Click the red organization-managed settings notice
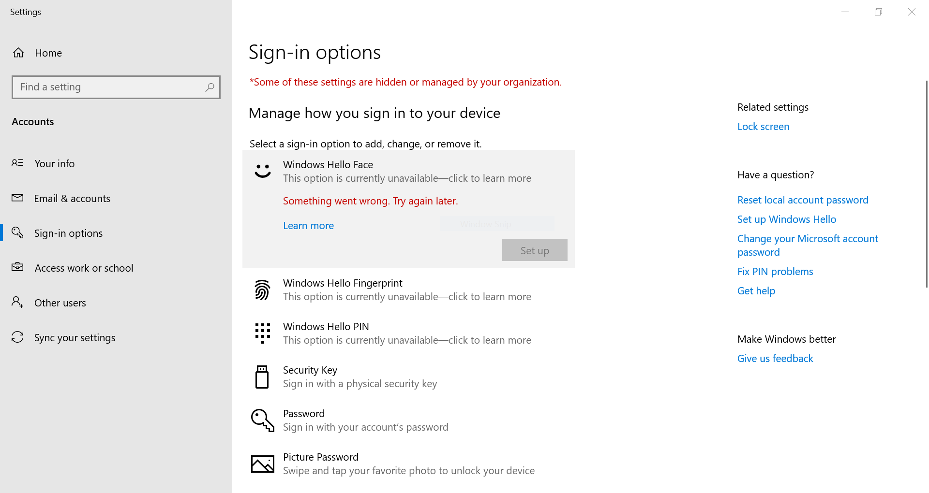The height and width of the screenshot is (493, 929). (405, 82)
